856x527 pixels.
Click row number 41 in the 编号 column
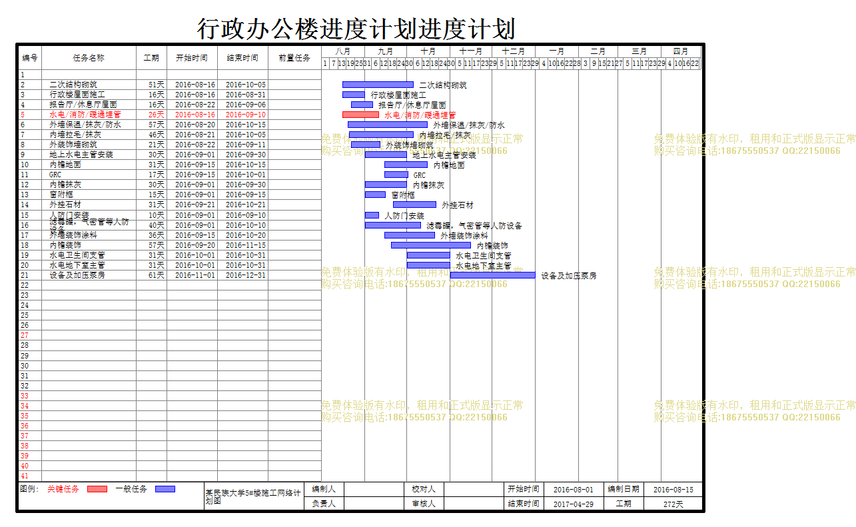tap(25, 476)
